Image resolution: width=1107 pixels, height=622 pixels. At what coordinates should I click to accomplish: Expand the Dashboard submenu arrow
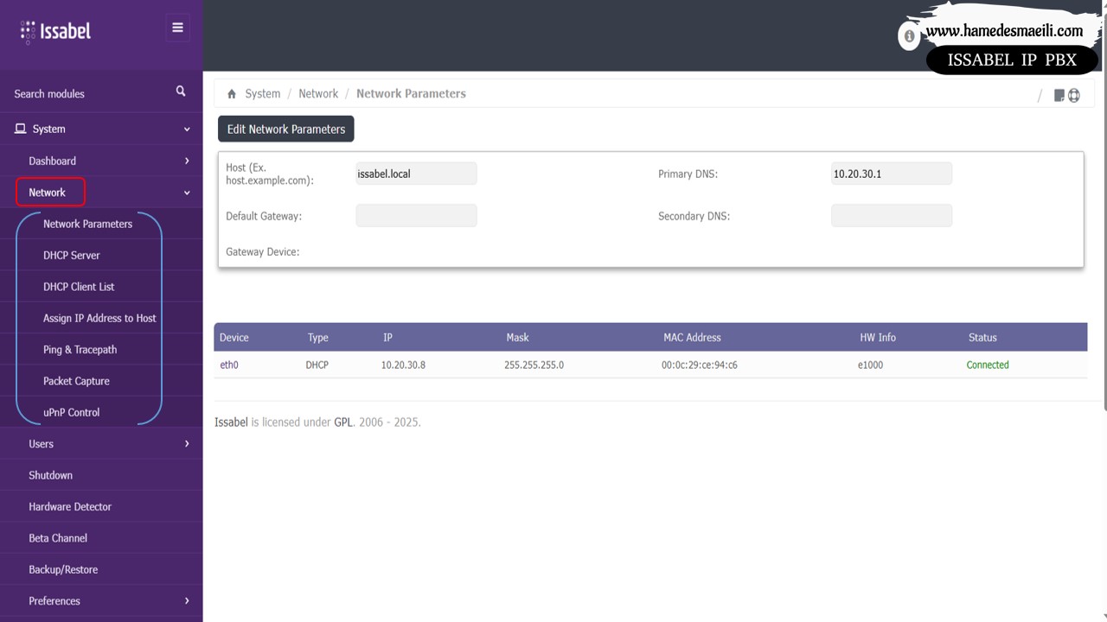187,161
